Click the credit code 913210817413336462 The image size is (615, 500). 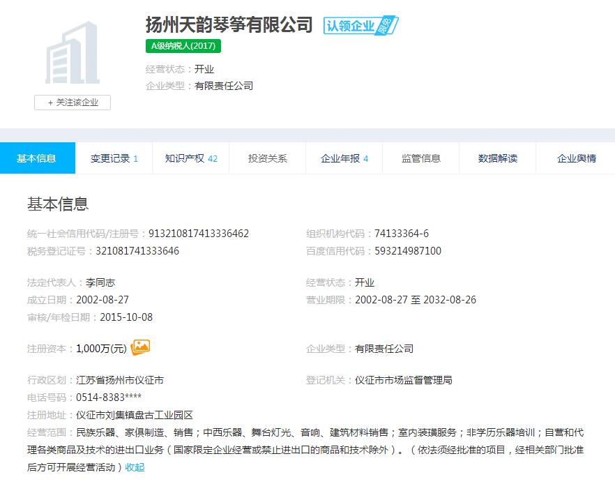click(199, 234)
